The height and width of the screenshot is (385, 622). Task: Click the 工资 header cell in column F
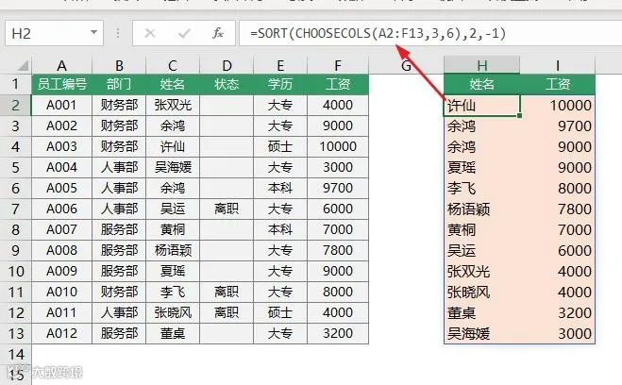tap(338, 84)
